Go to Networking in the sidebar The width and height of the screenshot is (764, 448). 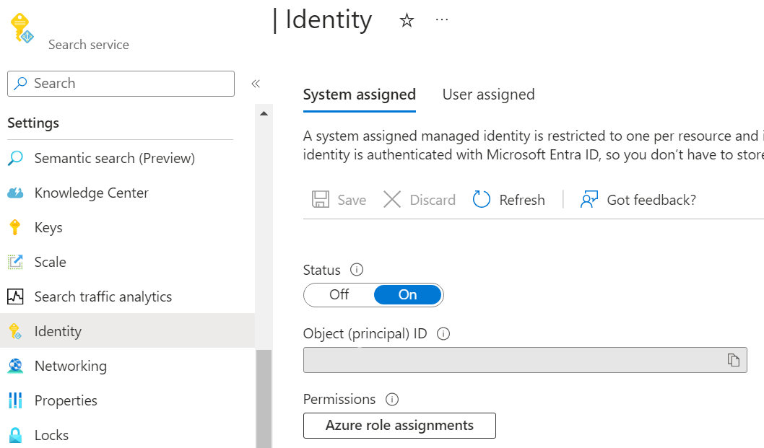70,366
